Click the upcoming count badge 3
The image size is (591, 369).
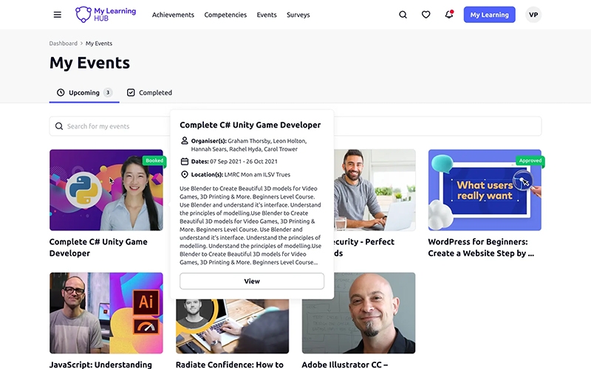[108, 93]
